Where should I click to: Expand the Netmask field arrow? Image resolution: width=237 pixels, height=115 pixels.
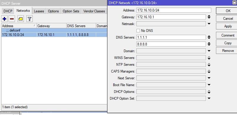click(x=209, y=24)
